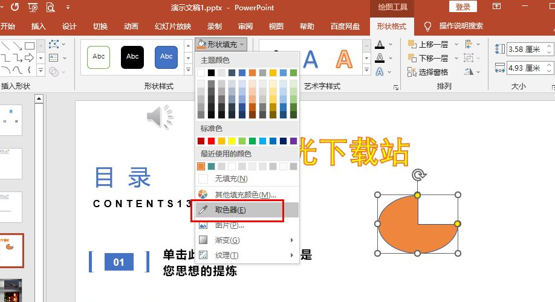Select the 取色器(E) eyedropper option
The width and height of the screenshot is (555, 302).
(247, 210)
